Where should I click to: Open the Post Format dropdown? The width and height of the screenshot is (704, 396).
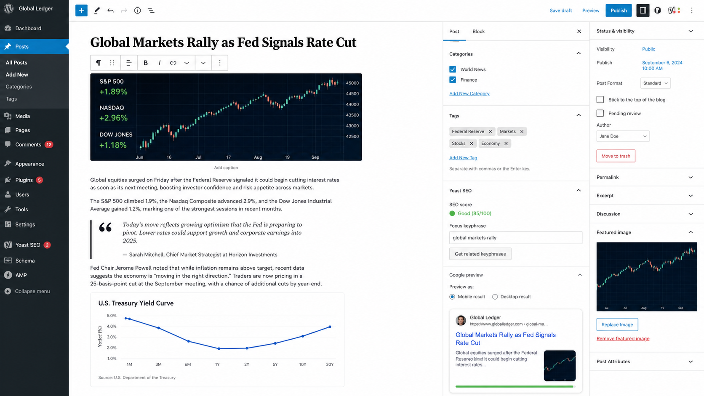pyautogui.click(x=655, y=83)
